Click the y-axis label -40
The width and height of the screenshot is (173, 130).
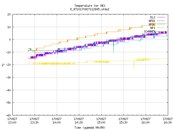coord(8,90)
